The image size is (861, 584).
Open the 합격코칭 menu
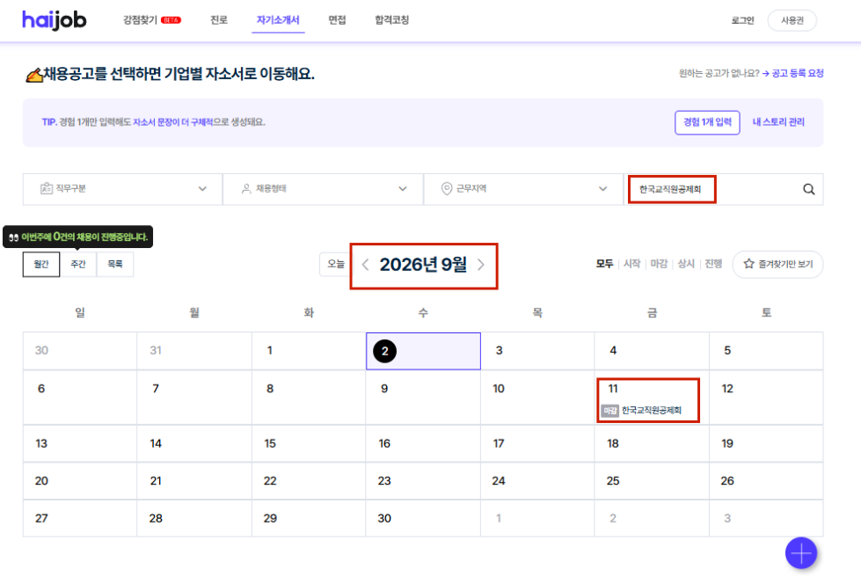point(391,20)
